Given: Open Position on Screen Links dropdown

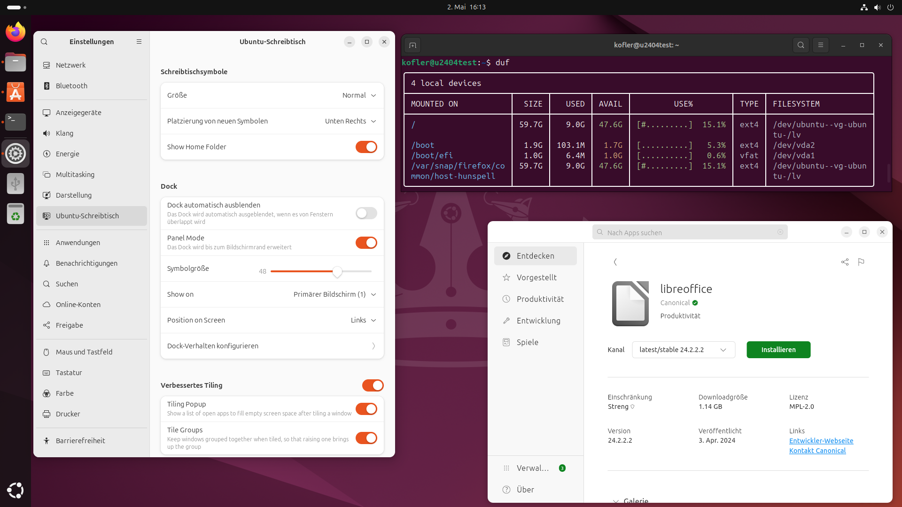Looking at the screenshot, I should click(363, 320).
